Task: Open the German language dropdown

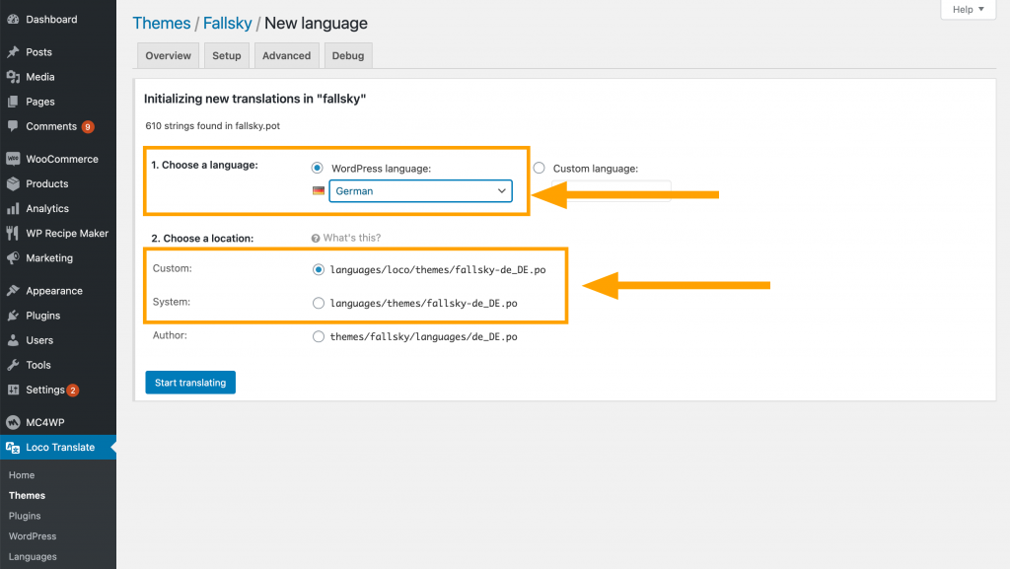Action: (420, 191)
